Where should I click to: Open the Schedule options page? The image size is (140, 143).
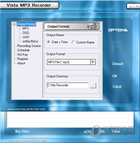coord(24,50)
